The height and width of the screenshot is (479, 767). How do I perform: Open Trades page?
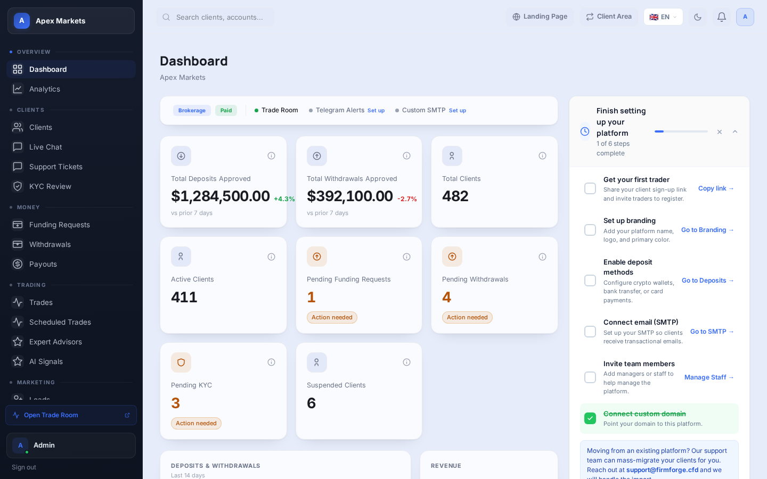tap(71, 302)
